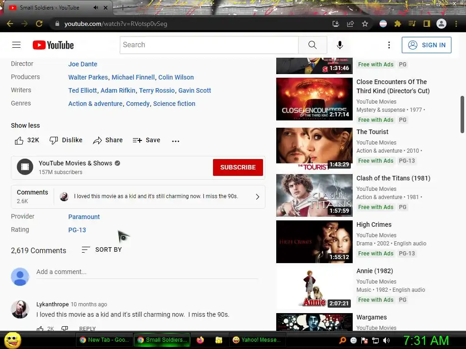Click the address bar URL

click(x=116, y=24)
